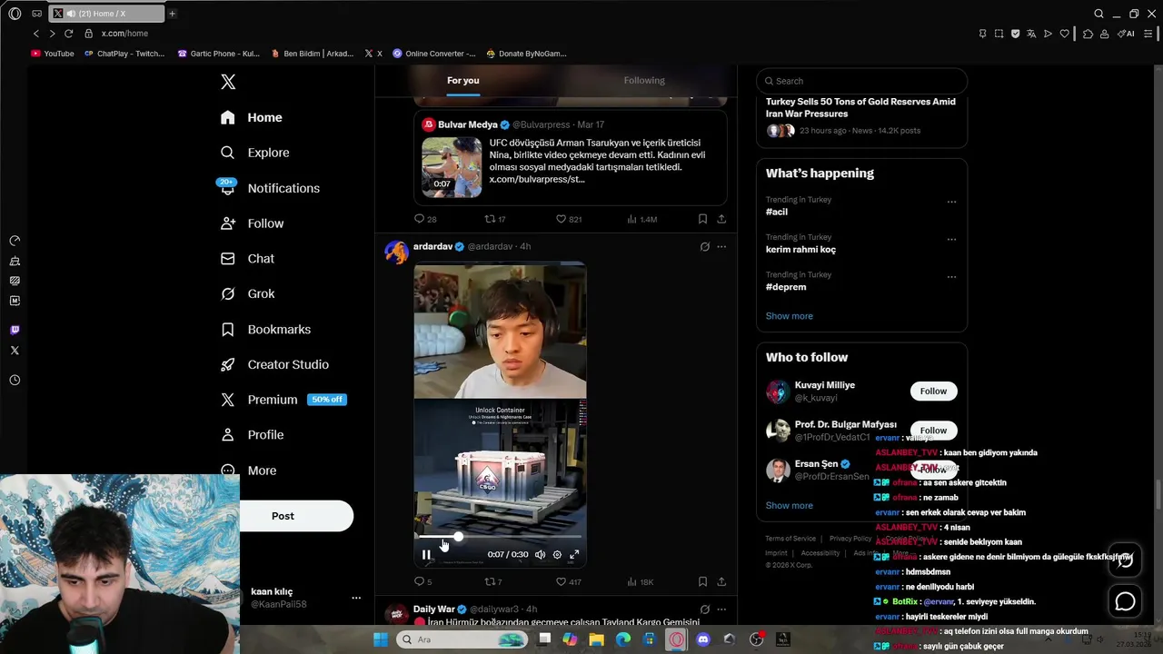Open the video settings gear

557,555
